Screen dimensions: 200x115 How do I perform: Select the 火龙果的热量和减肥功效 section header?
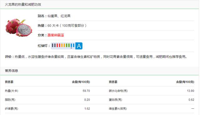point(23,4)
